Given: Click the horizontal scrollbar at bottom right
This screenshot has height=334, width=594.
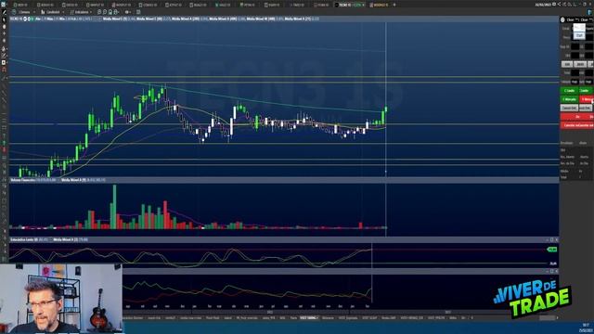Looking at the screenshot, I should [547, 317].
